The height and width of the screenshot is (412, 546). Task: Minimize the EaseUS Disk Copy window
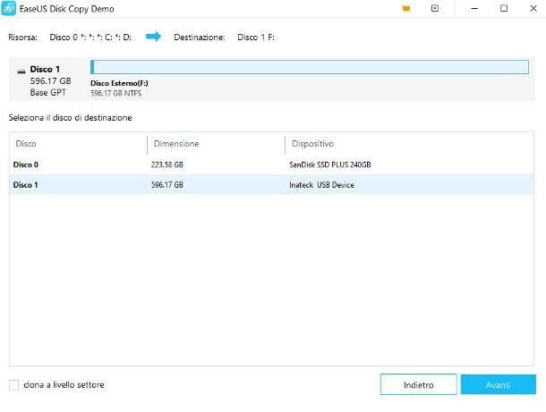[474, 9]
